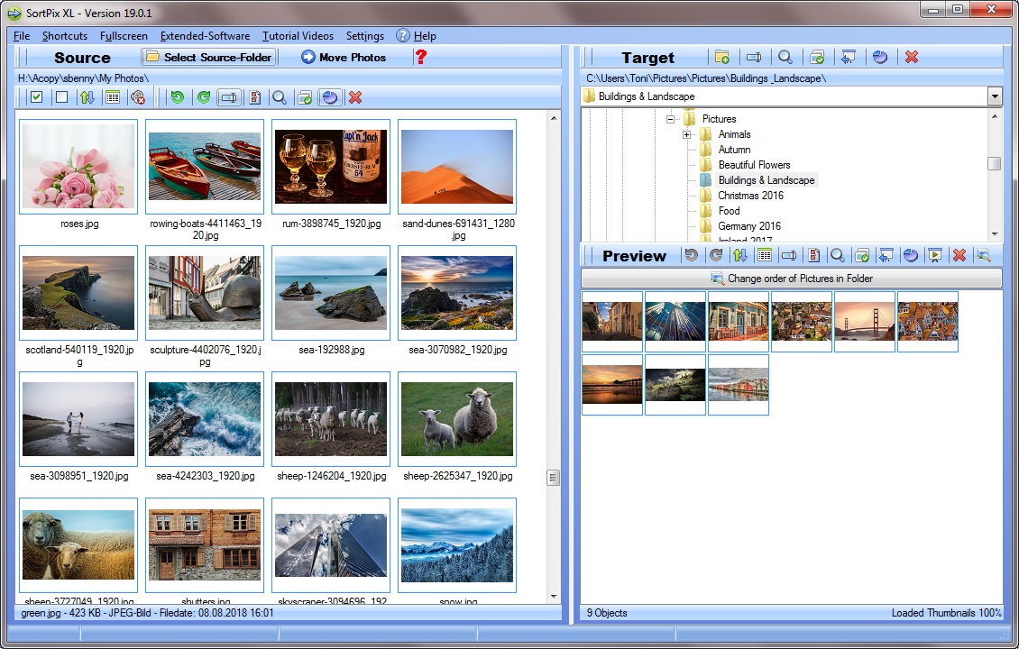The width and height of the screenshot is (1019, 649).
Task: Create a new folder using the Target toolbar icon
Action: pos(722,57)
